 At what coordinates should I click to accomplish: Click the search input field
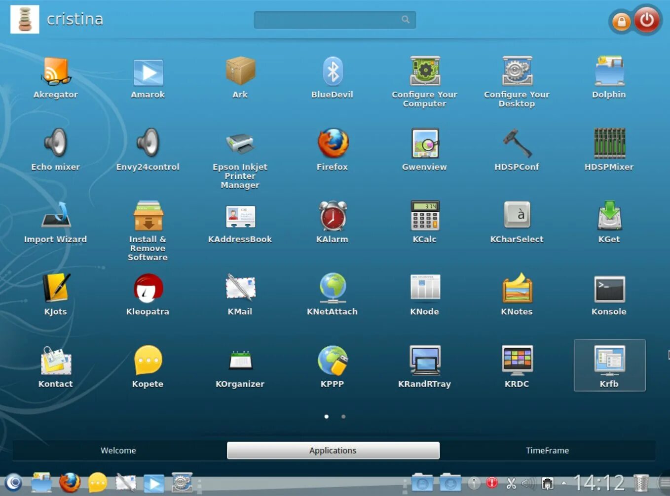point(335,20)
